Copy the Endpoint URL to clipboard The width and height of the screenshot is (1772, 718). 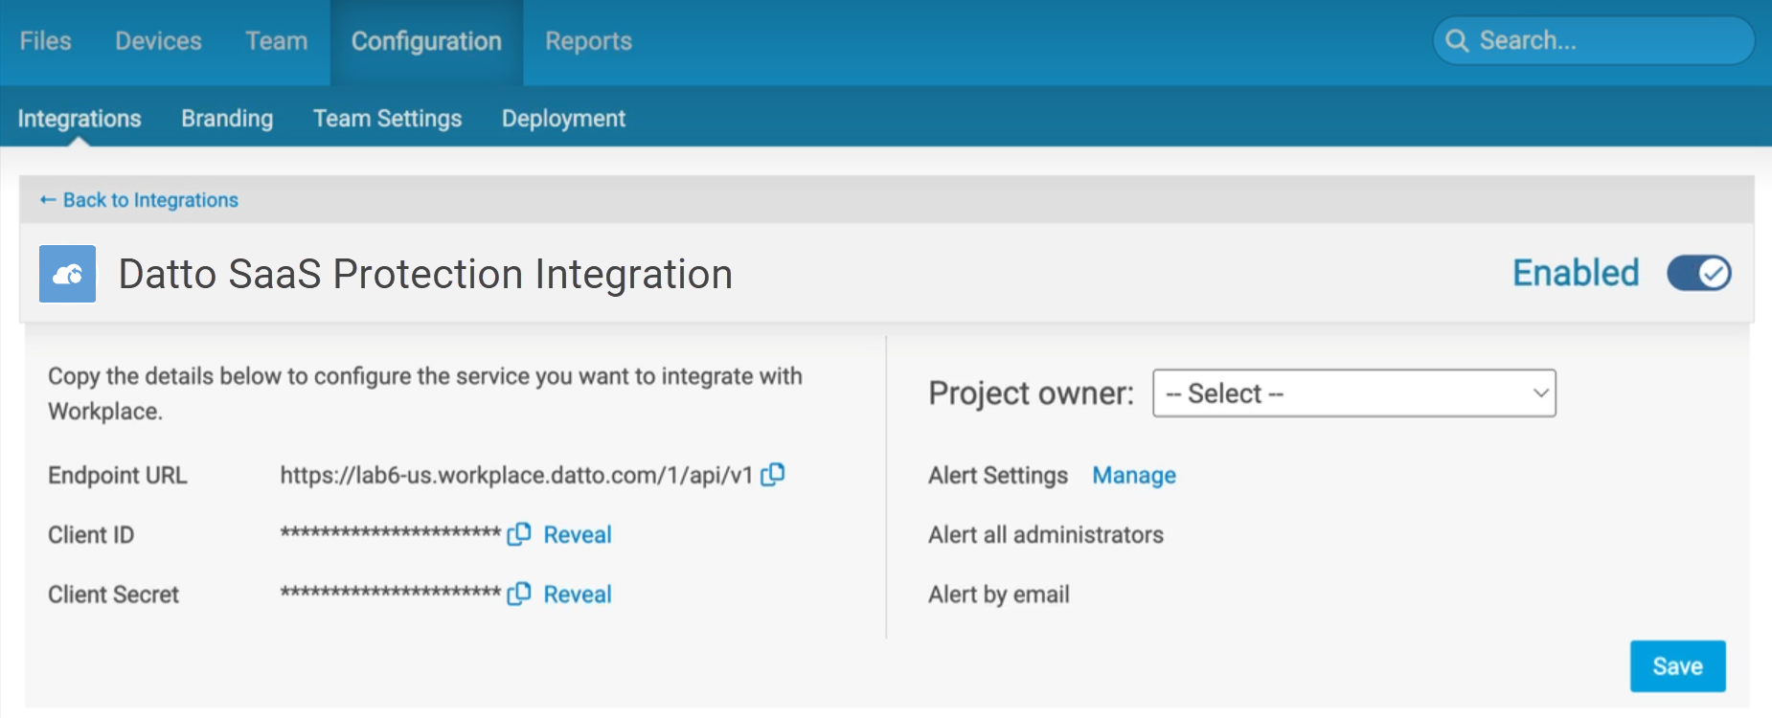point(773,475)
